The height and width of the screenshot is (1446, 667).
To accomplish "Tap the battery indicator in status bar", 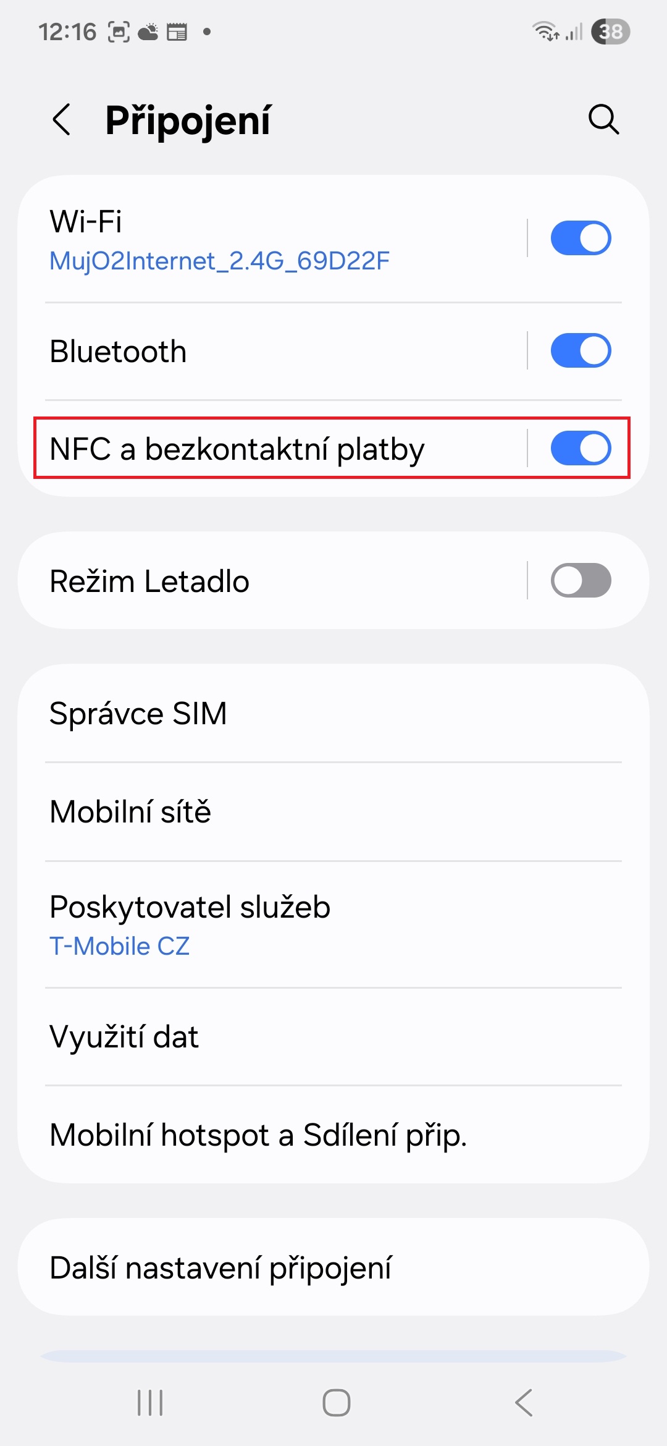I will point(610,32).
